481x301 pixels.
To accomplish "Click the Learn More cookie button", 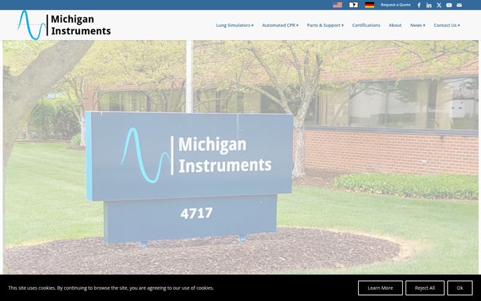I will pos(380,288).
